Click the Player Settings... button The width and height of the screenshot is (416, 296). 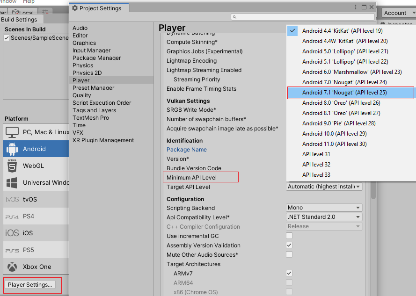(30, 285)
